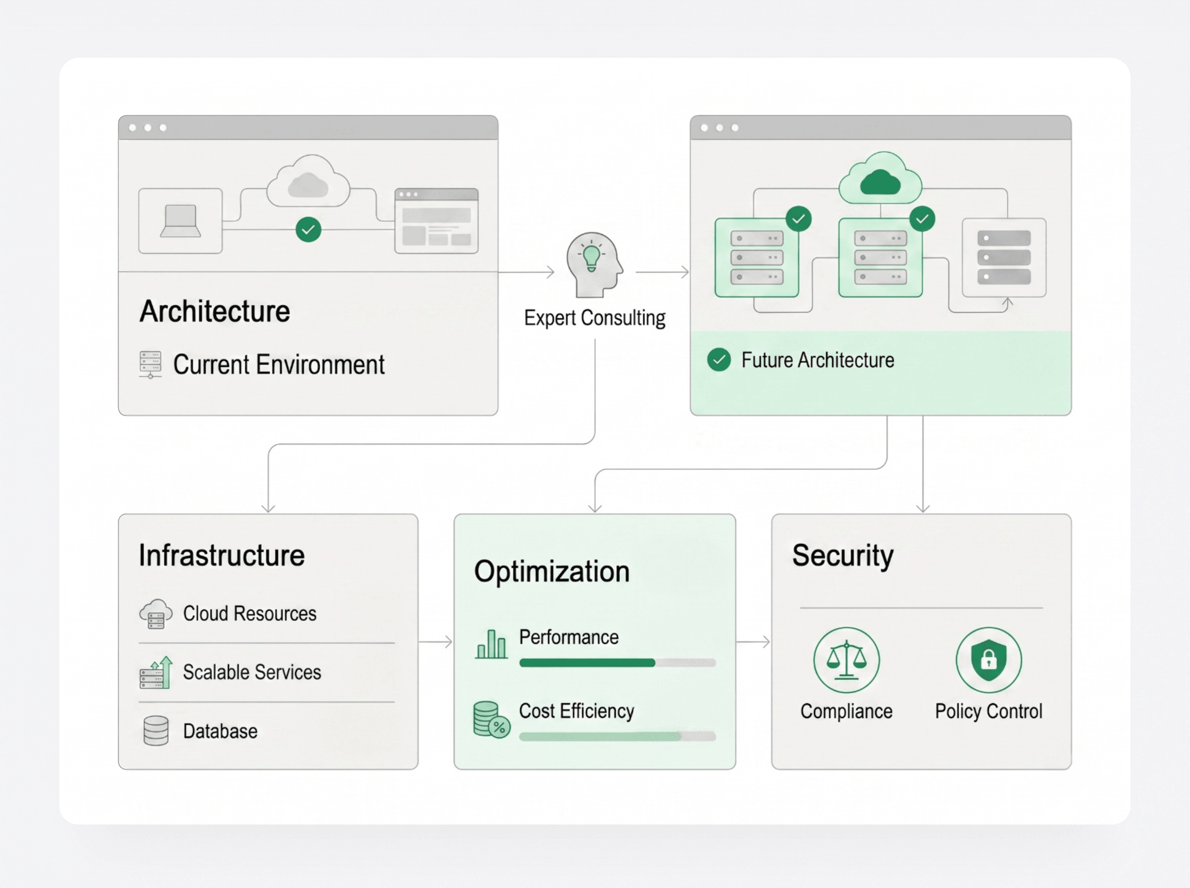Click the Compliance scales icon
Image resolution: width=1190 pixels, height=888 pixels.
pos(846,660)
